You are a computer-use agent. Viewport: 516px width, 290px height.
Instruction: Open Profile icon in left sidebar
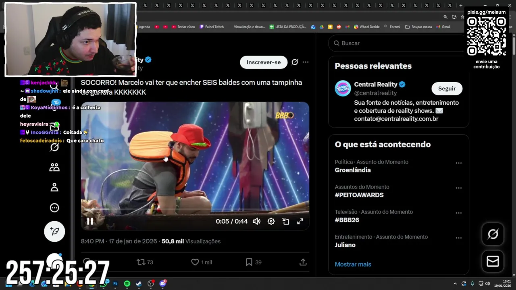54,187
